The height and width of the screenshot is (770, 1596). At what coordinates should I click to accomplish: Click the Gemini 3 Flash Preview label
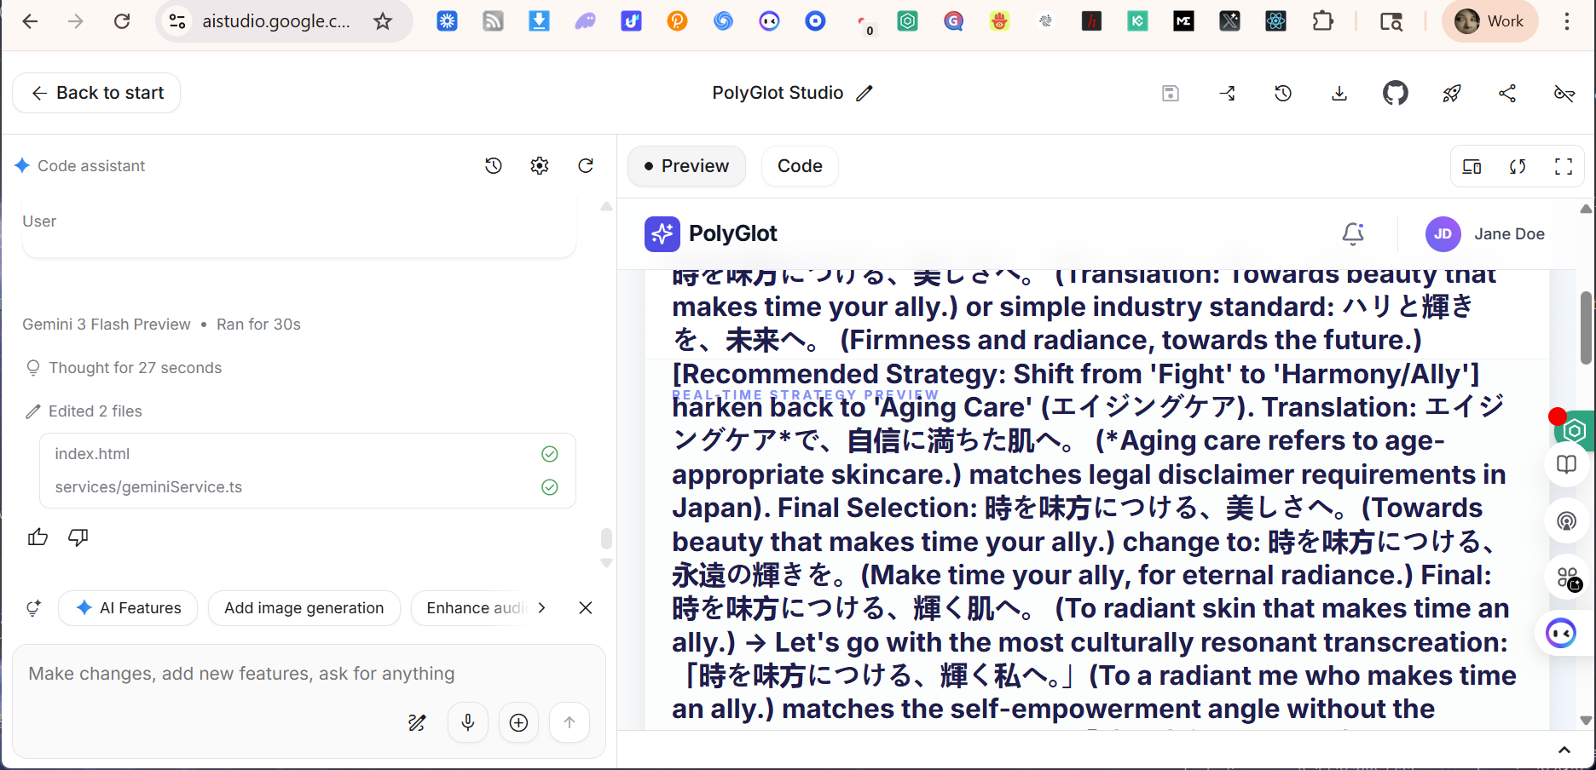pos(107,325)
